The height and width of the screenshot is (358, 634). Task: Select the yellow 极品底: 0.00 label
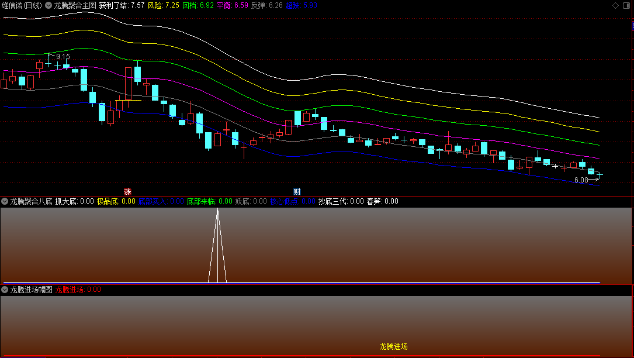click(x=116, y=201)
